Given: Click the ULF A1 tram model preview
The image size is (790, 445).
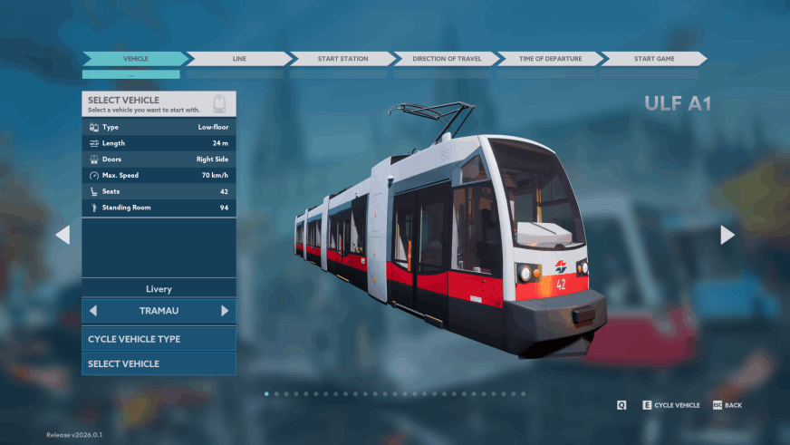Looking at the screenshot, I should coord(451,229).
